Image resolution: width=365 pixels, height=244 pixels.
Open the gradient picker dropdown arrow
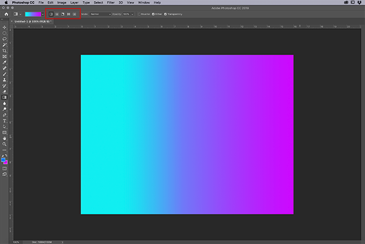pyautogui.click(x=43, y=14)
